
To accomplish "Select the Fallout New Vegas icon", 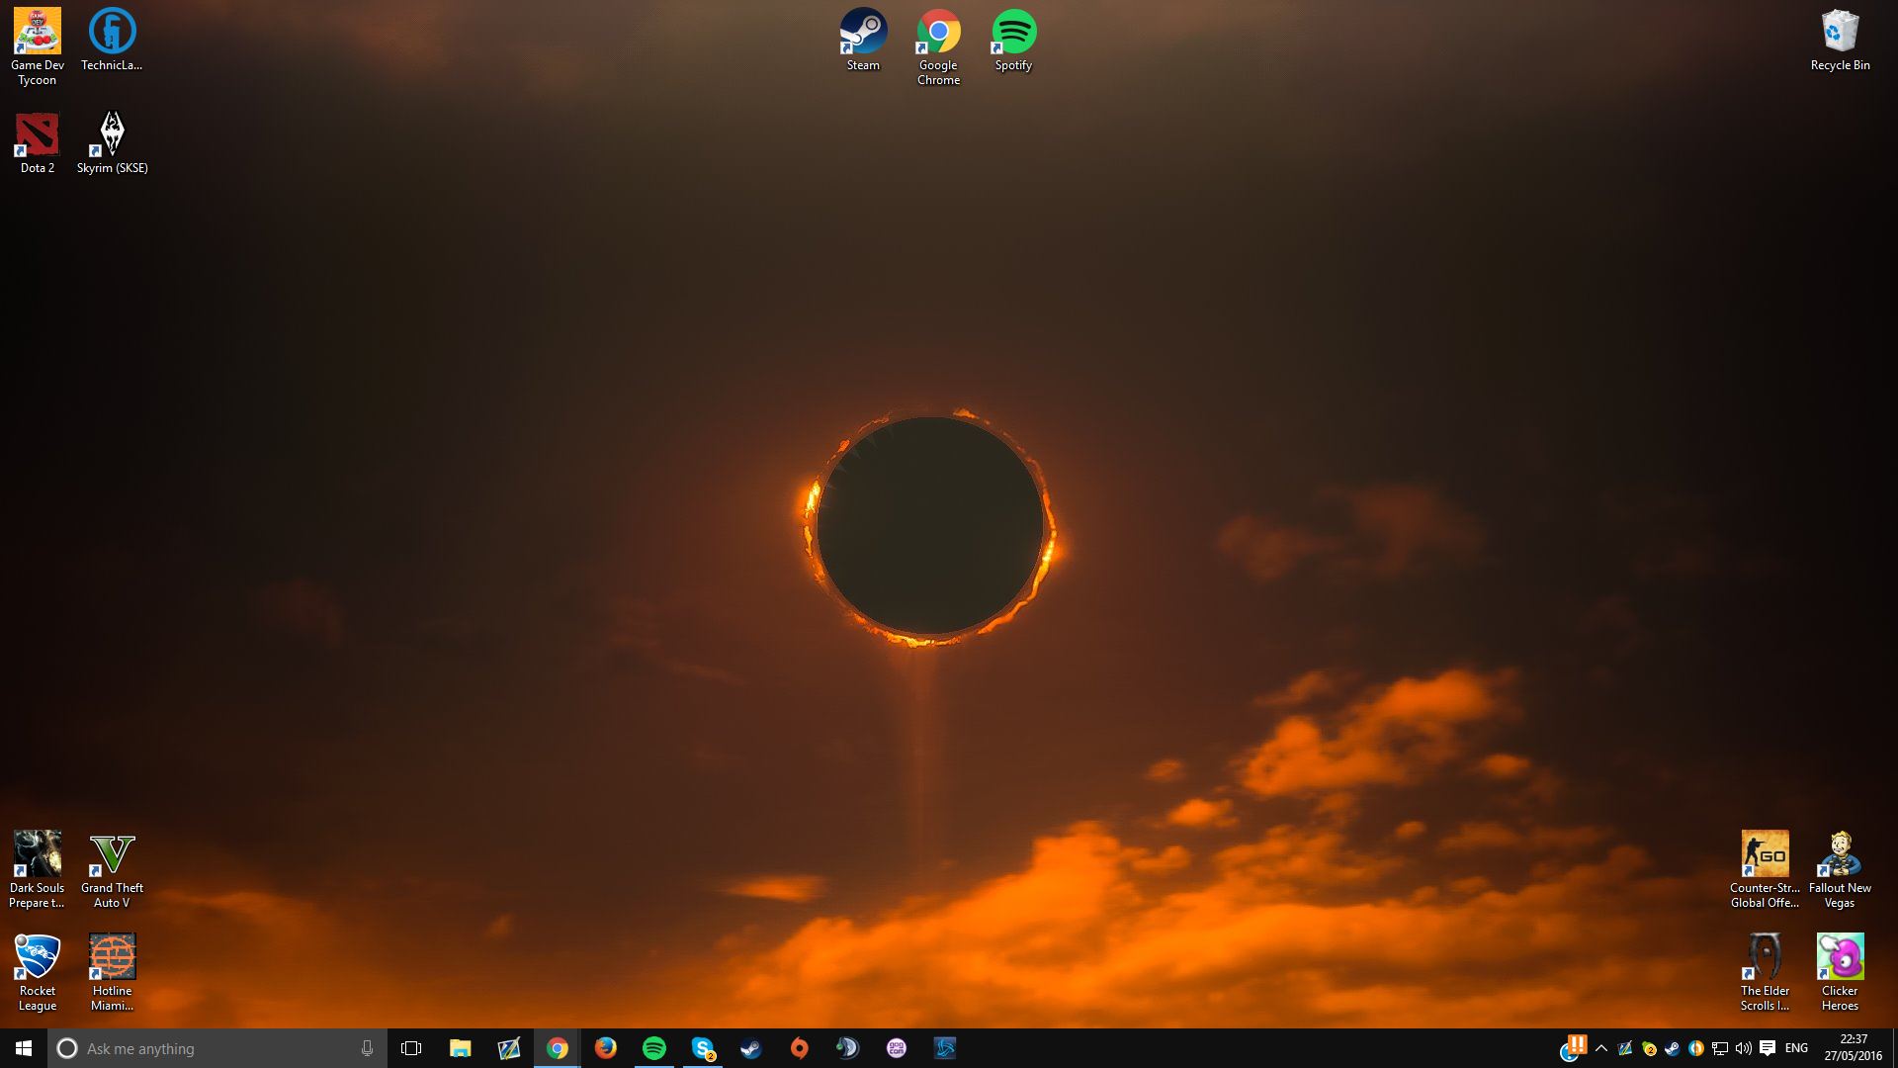I will (1840, 869).
